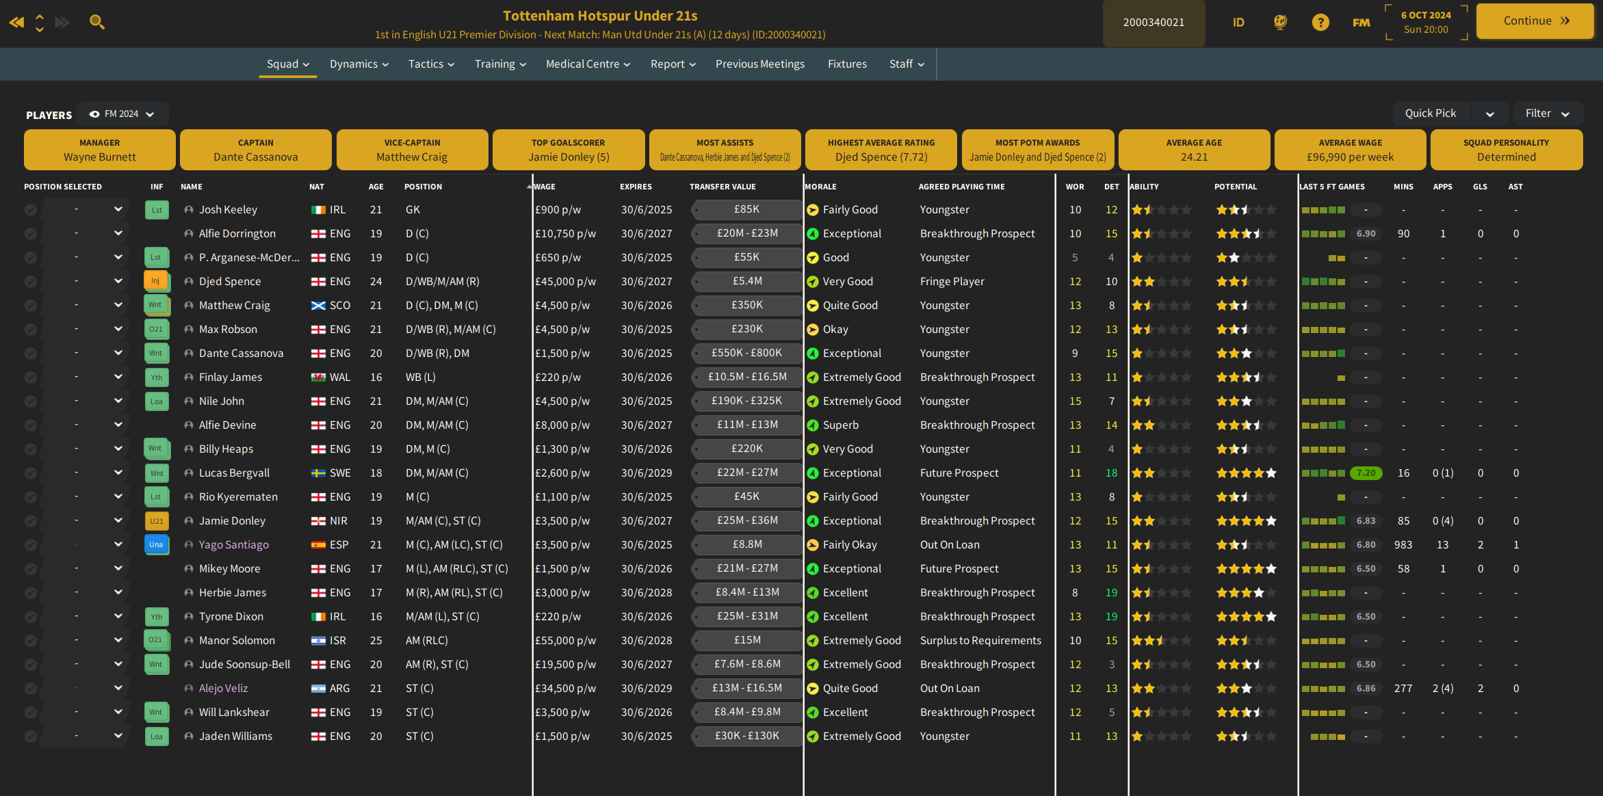Screen dimensions: 1603x796
Task: Click the back navigation arrow
Action: [16, 23]
